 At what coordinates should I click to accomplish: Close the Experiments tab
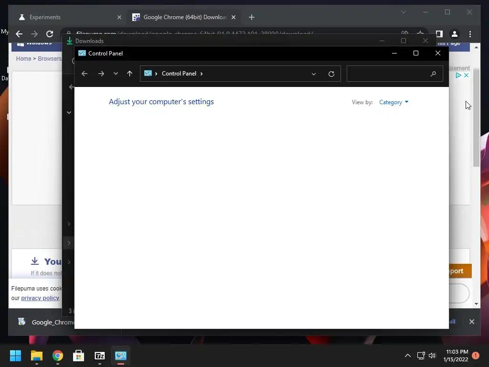coord(119,17)
